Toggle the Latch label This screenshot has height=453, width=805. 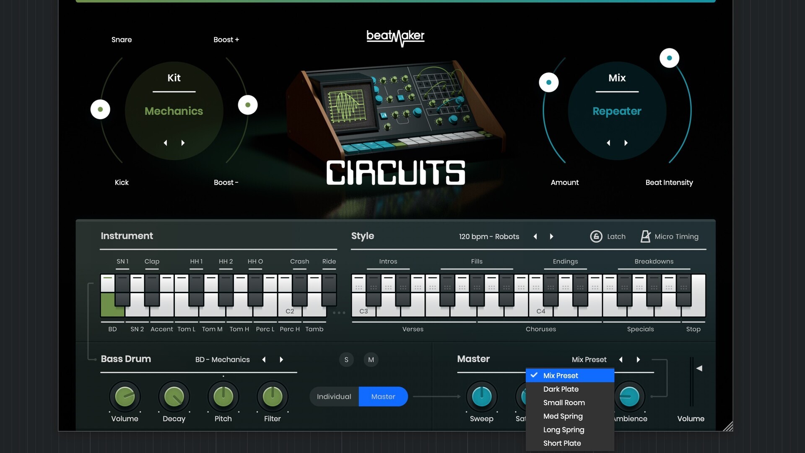[616, 237]
